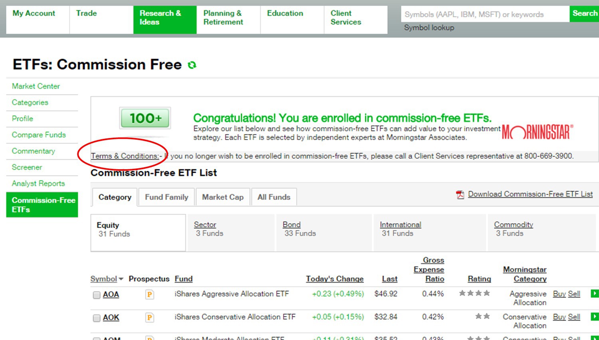The image size is (599, 340).
Task: Click the 0.44% expense ratio value
Action: [x=433, y=294]
